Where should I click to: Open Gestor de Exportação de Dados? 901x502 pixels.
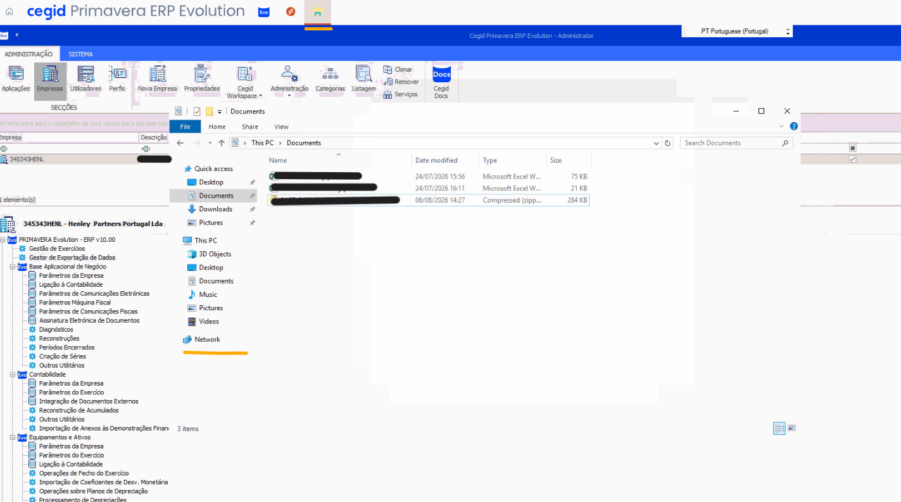[72, 258]
